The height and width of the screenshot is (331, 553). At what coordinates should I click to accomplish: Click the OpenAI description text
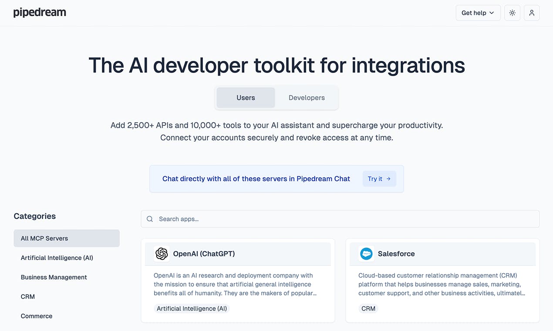point(235,284)
